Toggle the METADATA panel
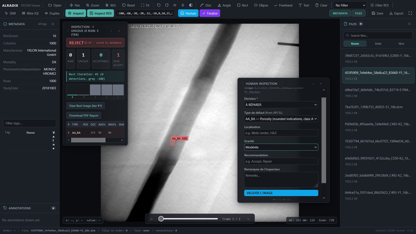This screenshot has width=416, height=234. click(x=340, y=13)
